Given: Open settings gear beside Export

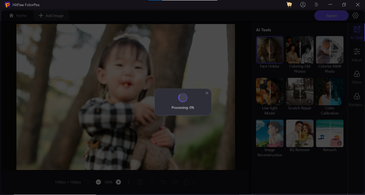Looking at the screenshot, I should (x=355, y=15).
